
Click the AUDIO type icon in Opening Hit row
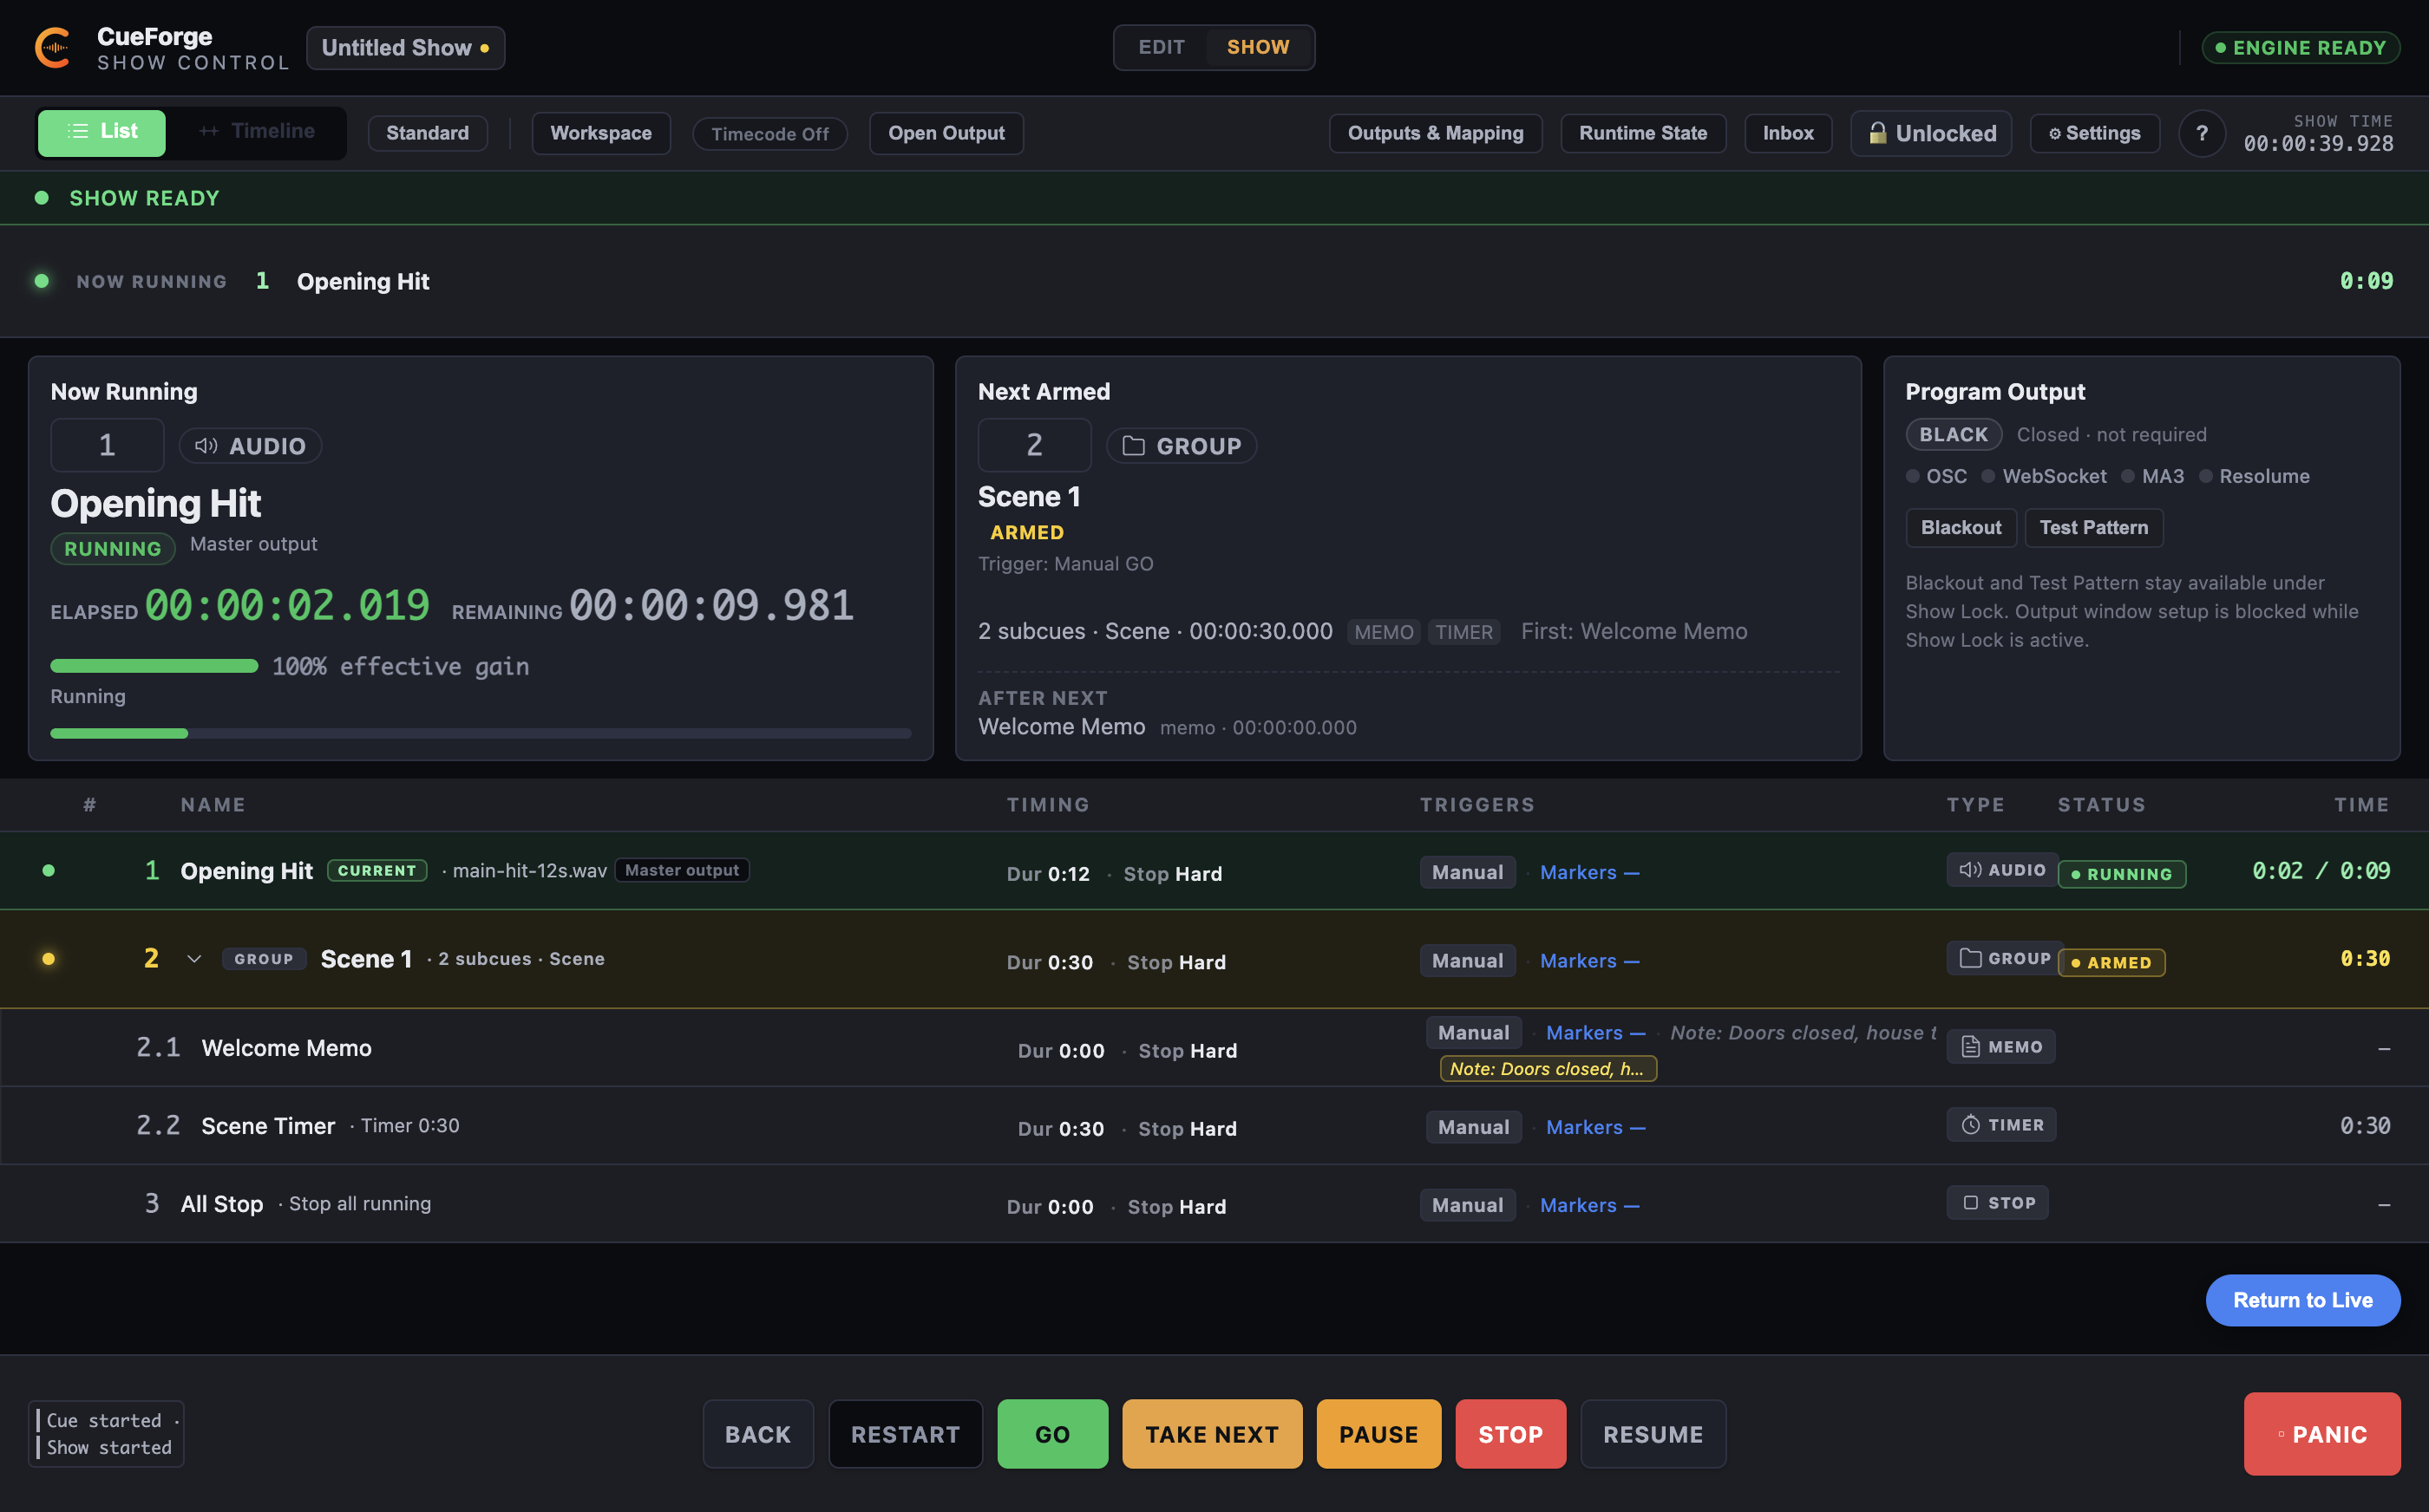coord(1970,870)
